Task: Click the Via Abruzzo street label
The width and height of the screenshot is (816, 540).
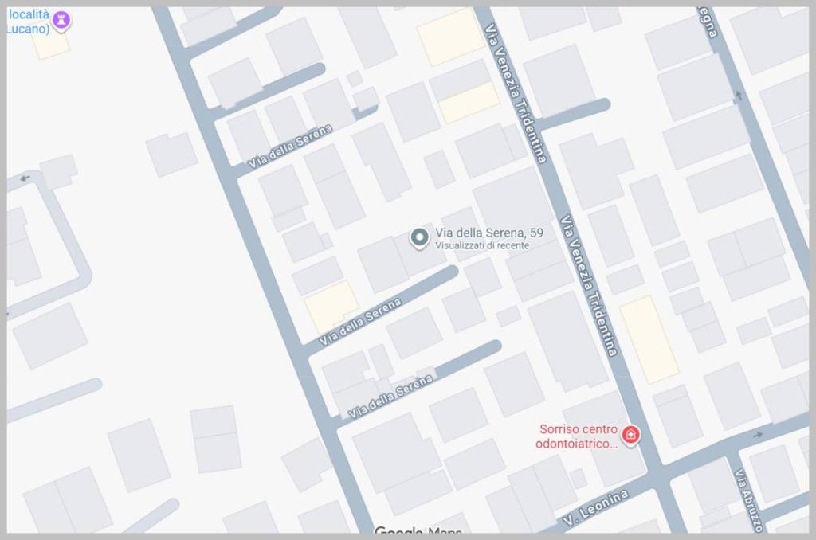Action: (x=748, y=500)
